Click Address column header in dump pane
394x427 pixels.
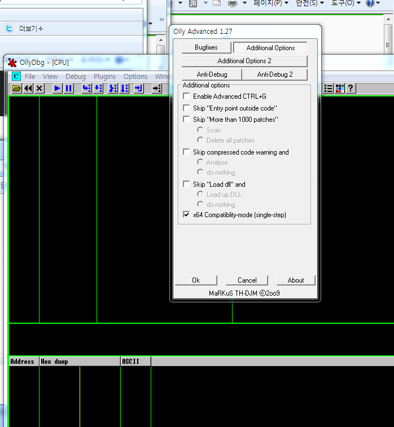point(24,362)
